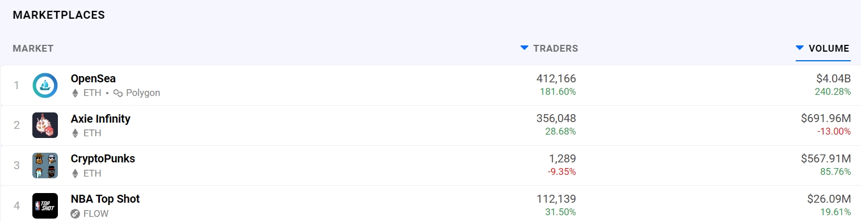Open the OpenSea marketplace logo
The height and width of the screenshot is (222, 861).
pos(45,85)
